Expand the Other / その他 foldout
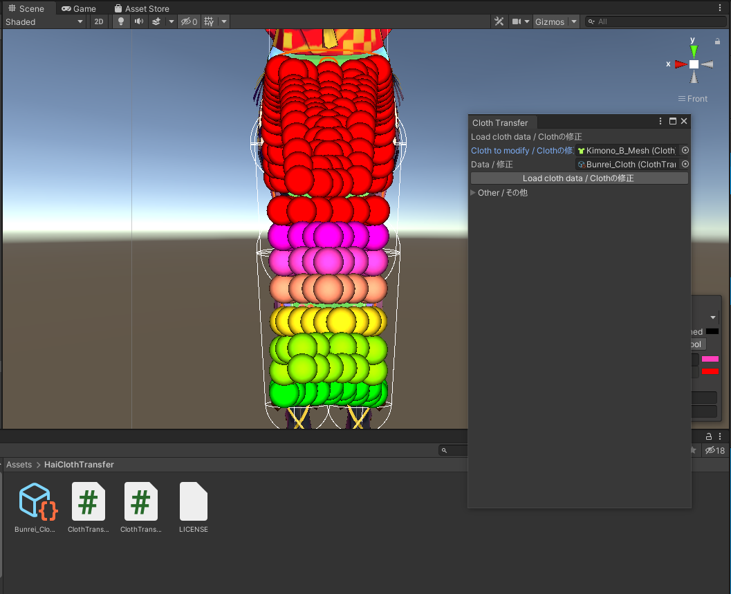731x594 pixels. click(474, 193)
